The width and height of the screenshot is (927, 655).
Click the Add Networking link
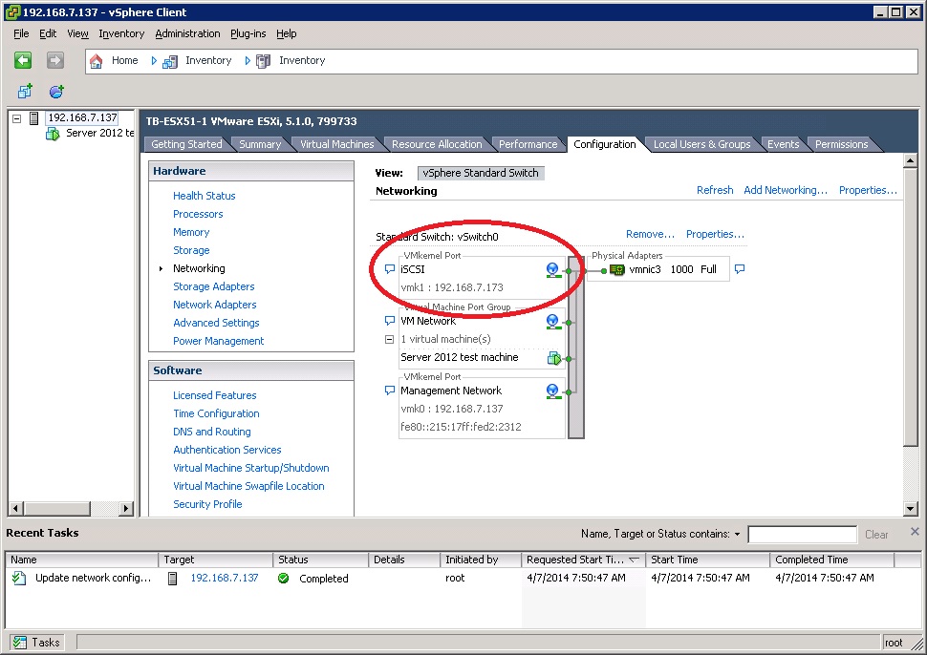pyautogui.click(x=786, y=190)
